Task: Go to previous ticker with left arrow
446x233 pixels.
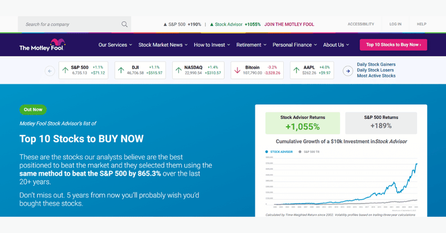Action: [50, 71]
